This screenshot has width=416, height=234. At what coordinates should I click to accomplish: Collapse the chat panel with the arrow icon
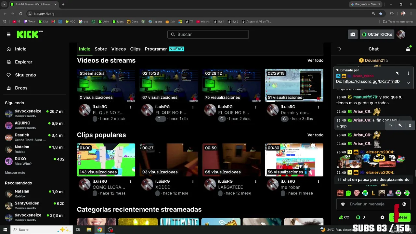[339, 49]
